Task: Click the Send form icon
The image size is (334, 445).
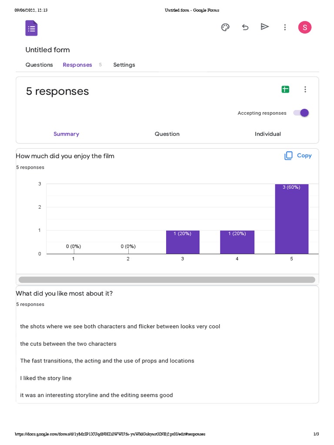Action: (x=265, y=27)
